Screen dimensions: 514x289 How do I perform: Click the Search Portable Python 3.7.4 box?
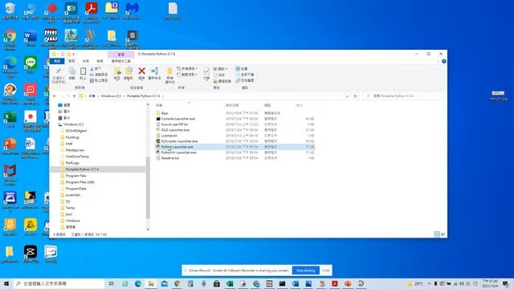pyautogui.click(x=403, y=96)
